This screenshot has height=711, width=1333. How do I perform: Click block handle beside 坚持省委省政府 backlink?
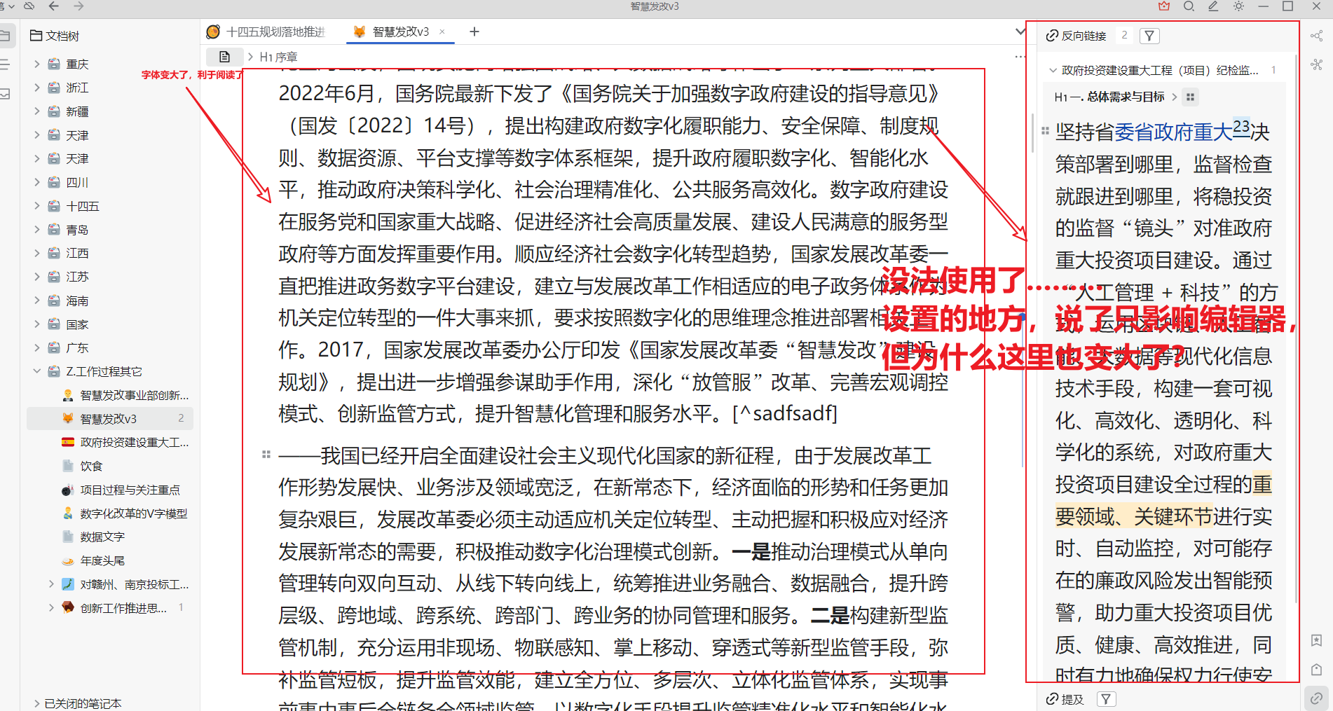coord(1045,130)
